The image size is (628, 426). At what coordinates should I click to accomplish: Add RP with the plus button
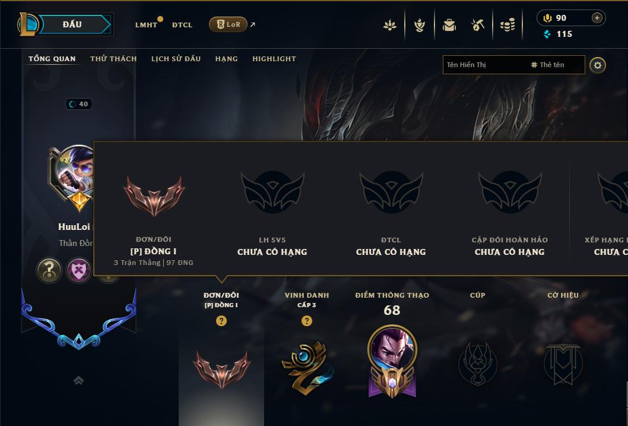[597, 18]
